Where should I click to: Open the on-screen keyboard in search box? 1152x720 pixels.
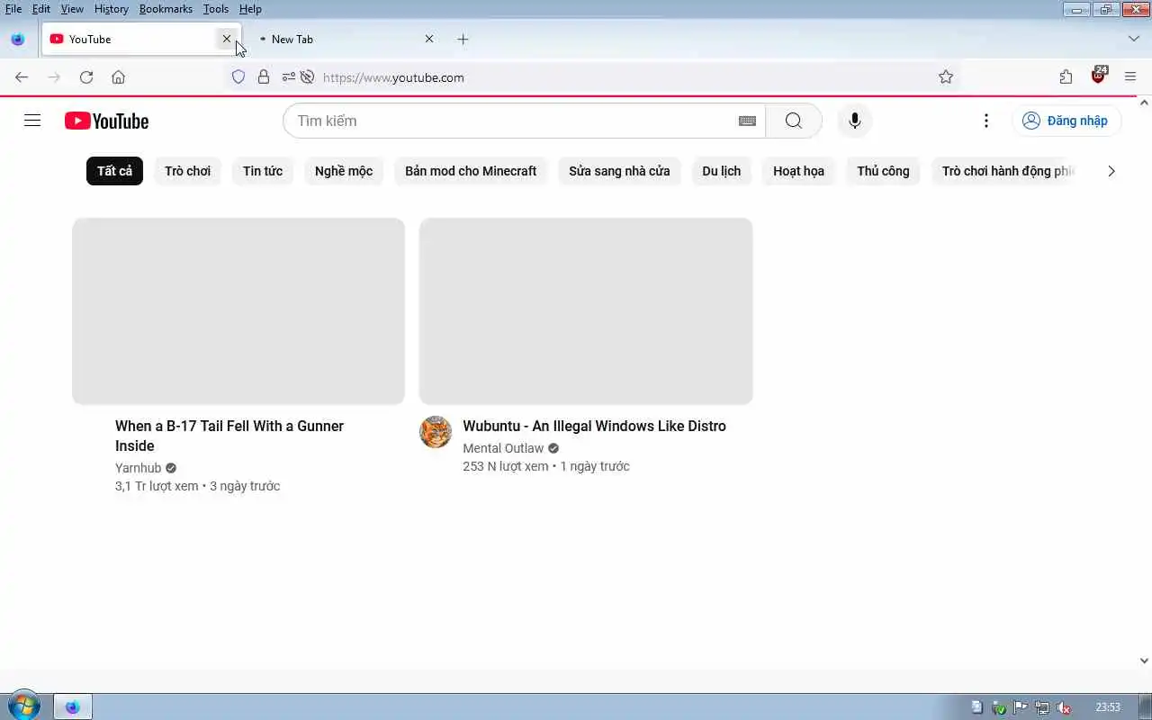[x=747, y=121]
